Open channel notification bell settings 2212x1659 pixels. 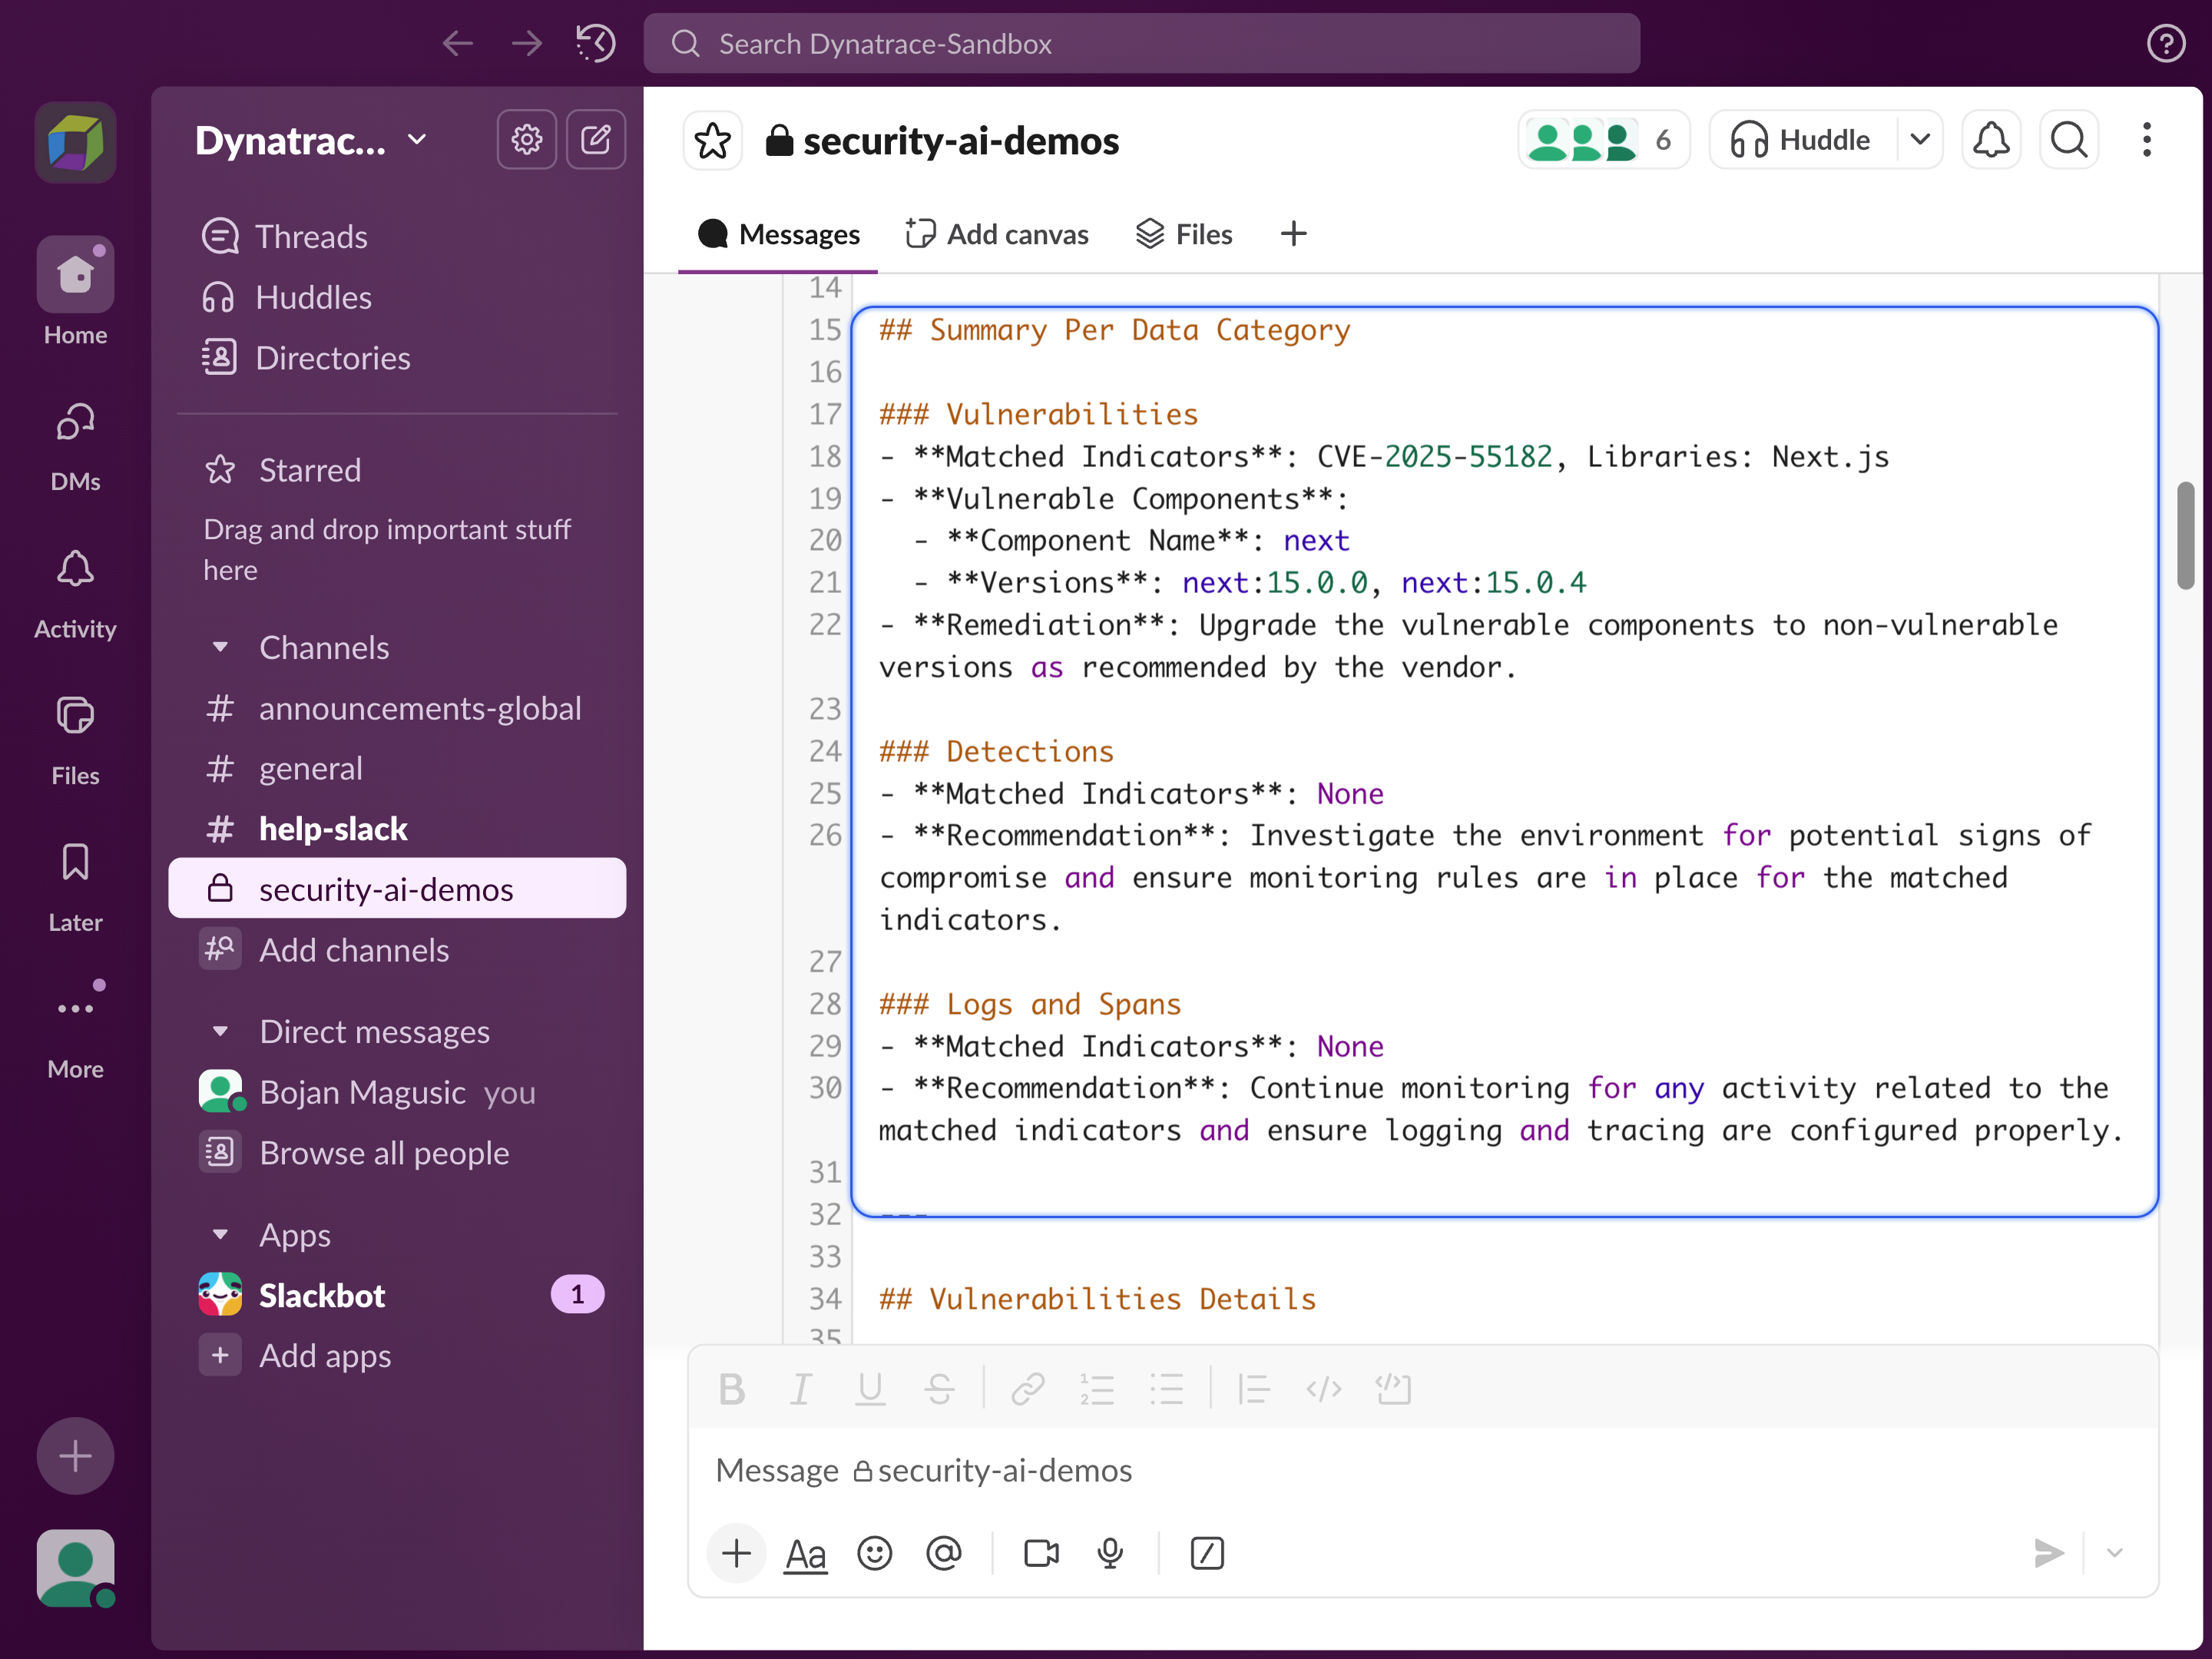pyautogui.click(x=1991, y=139)
